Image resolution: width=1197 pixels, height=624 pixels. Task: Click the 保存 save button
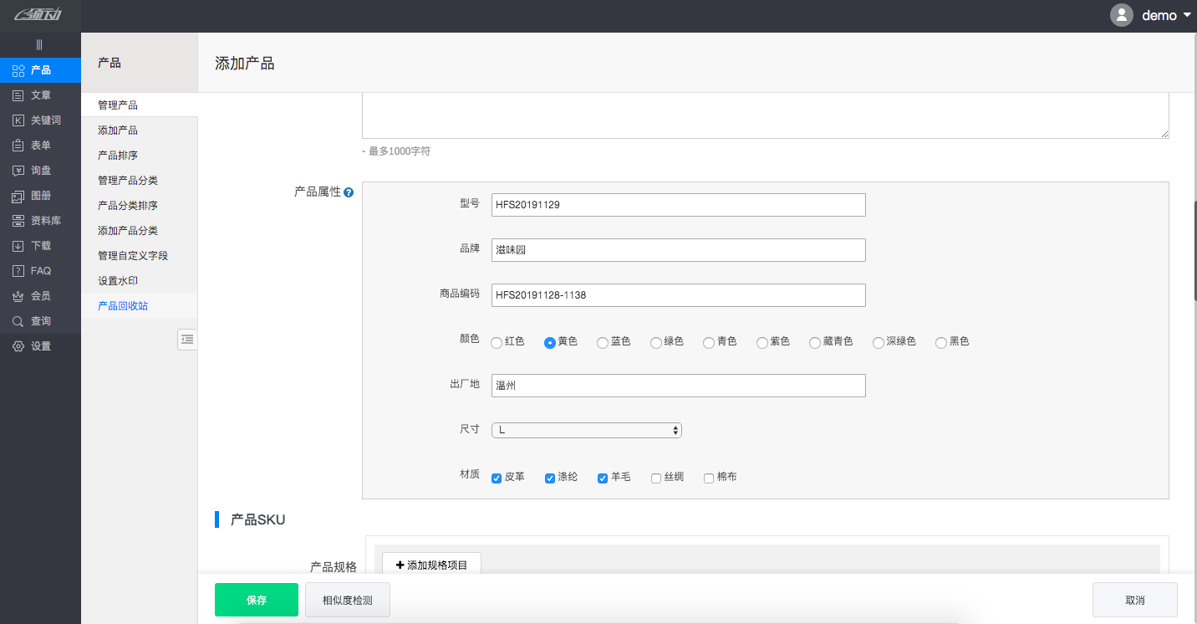coord(256,600)
